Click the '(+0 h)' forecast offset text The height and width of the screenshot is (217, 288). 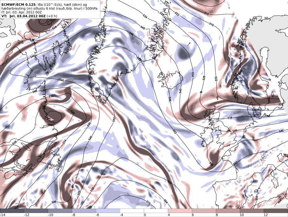[52, 16]
